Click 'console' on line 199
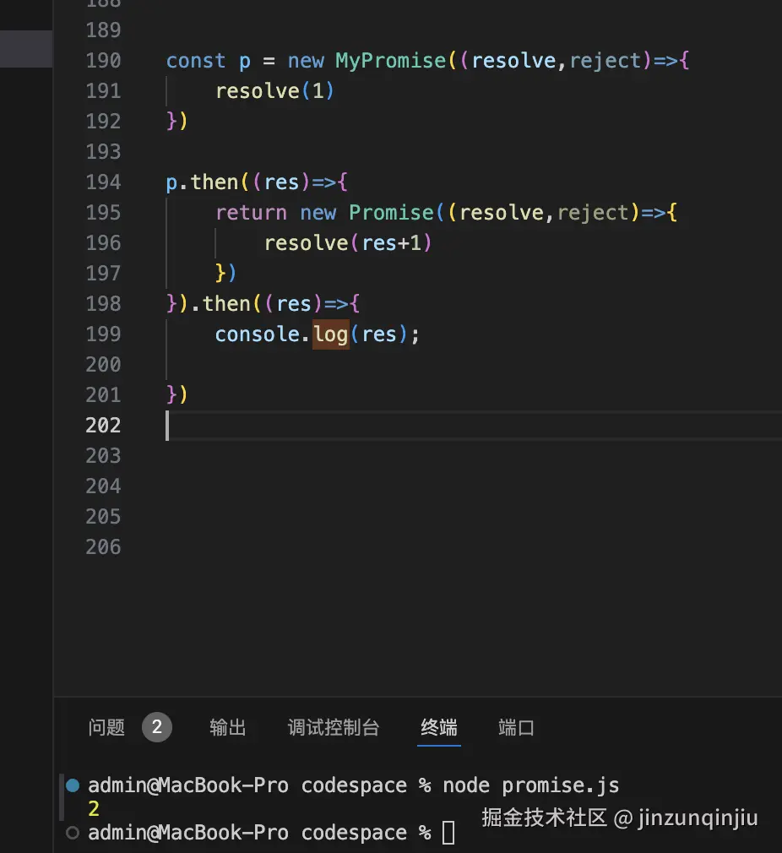The height and width of the screenshot is (853, 782). coord(258,334)
